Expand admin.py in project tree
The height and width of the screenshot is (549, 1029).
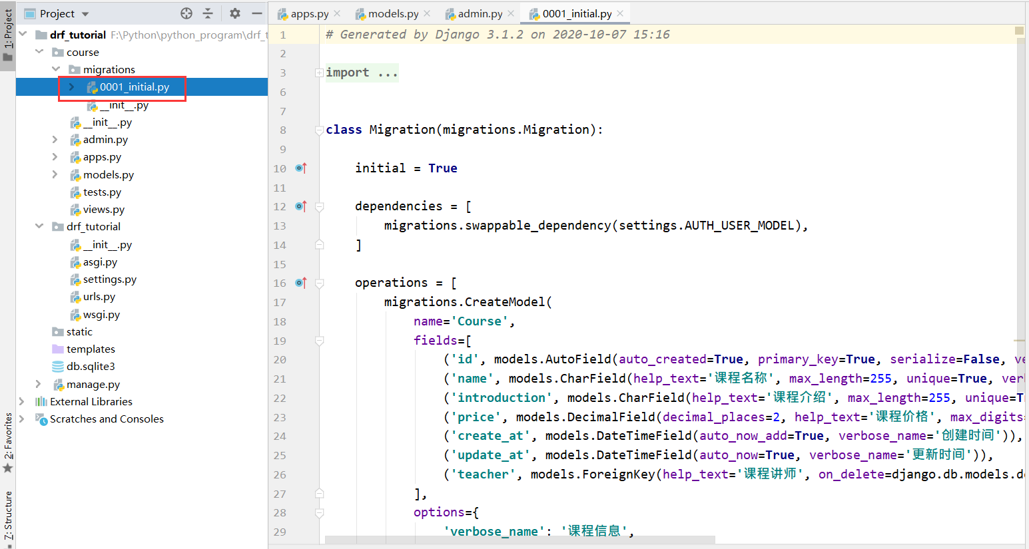pyautogui.click(x=55, y=139)
